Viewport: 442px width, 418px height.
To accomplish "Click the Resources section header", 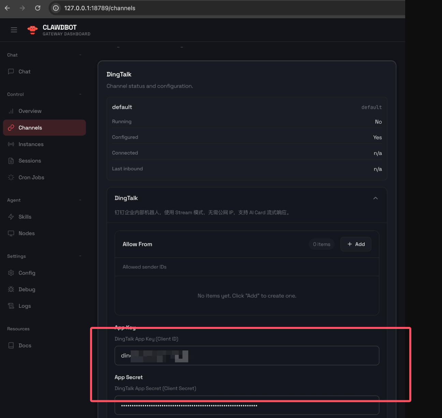I will tap(18, 329).
